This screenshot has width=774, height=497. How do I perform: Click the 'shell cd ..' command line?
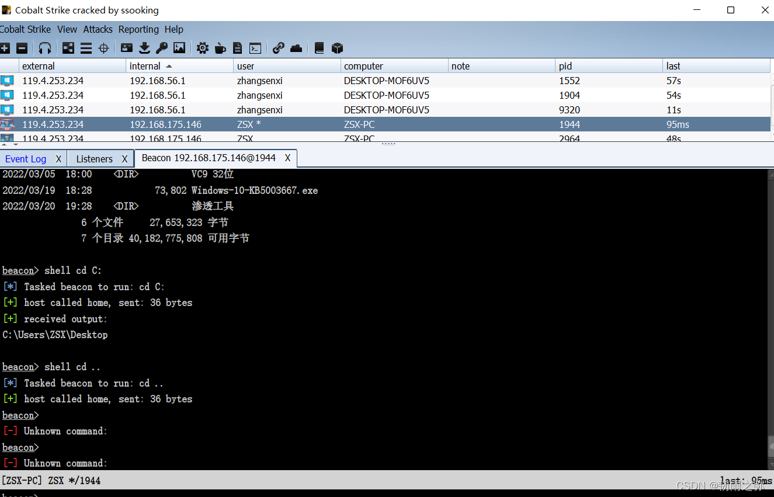[x=72, y=367]
